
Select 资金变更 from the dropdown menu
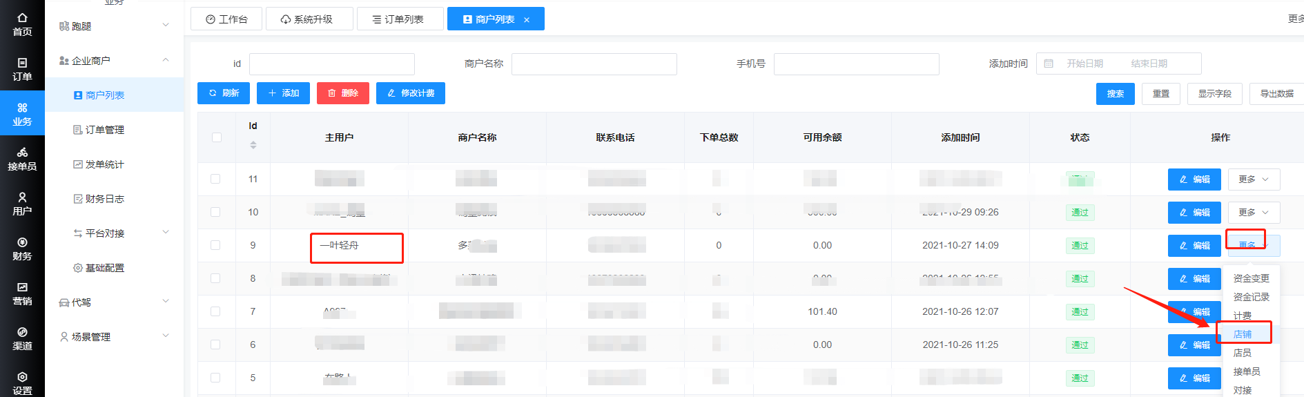coord(1252,278)
